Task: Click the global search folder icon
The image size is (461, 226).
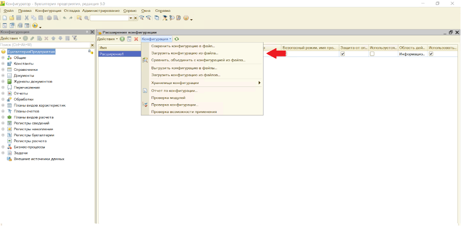Action: click(79, 18)
